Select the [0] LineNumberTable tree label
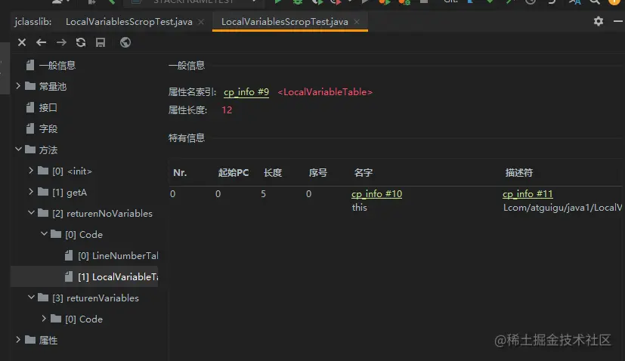The image size is (625, 361). pos(118,256)
